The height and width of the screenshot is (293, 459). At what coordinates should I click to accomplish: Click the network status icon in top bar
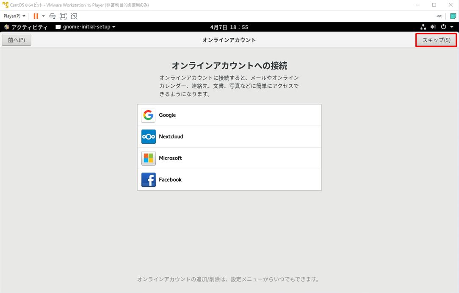point(423,27)
